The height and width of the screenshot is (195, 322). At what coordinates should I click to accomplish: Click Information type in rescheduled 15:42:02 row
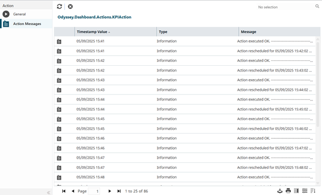click(166, 51)
